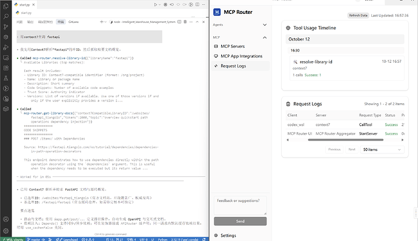Click the horizontal scrollbar in Request Logs table
418x241 pixels.
345,140
